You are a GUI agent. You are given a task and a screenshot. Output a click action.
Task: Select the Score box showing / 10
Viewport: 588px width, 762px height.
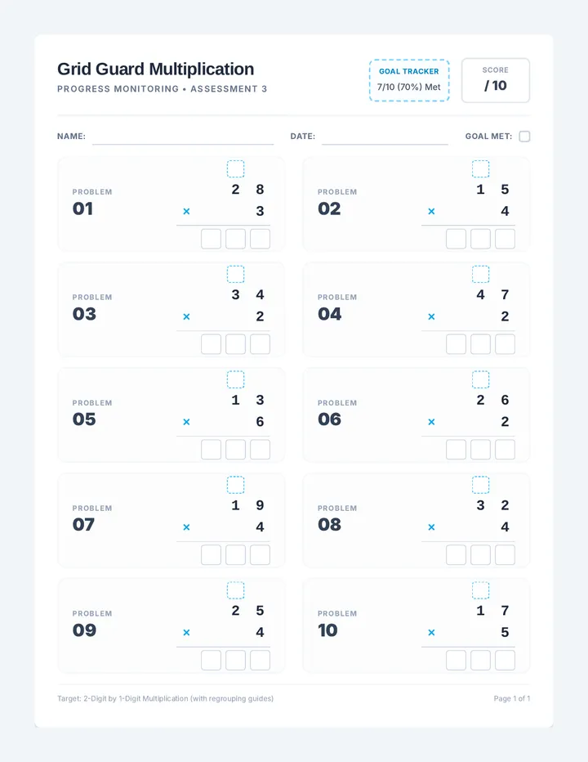[495, 80]
